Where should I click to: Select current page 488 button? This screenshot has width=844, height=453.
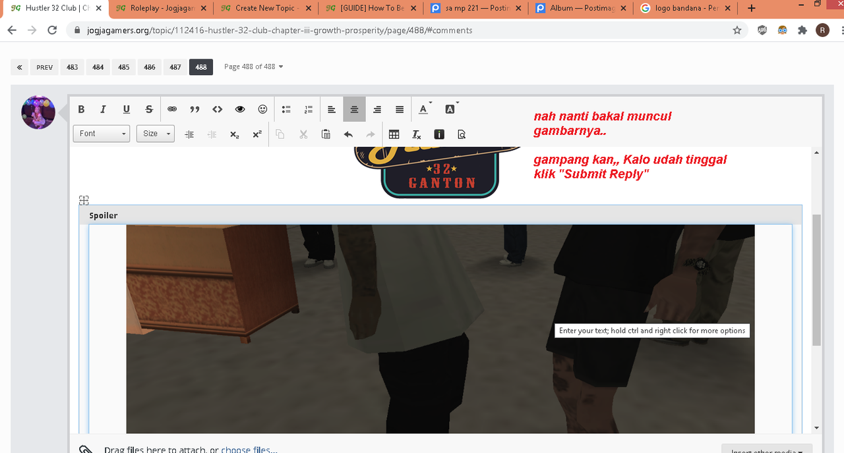coord(201,67)
